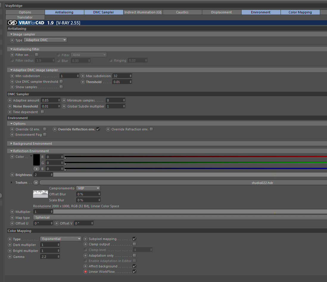Click the Map type Spherical field
This screenshot has height=282, width=327.
(x=180, y=218)
